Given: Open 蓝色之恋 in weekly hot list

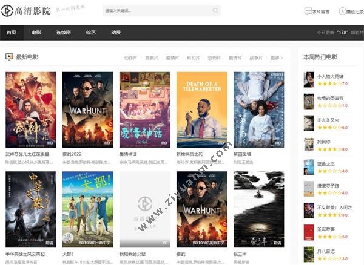Looking at the screenshot, I should coord(326,164).
